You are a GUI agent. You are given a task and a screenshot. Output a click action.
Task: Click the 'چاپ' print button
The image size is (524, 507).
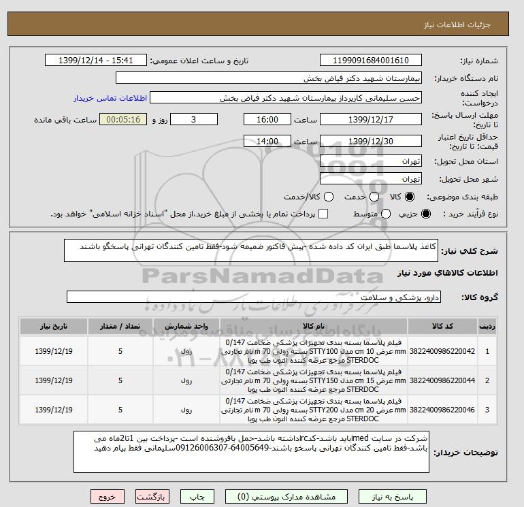[197, 497]
